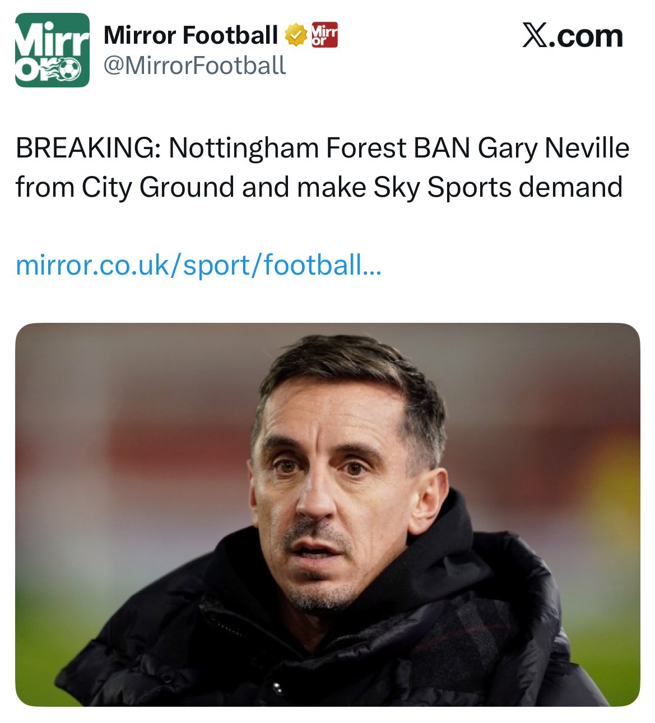Click the red Mirror affiliate badge

(324, 35)
